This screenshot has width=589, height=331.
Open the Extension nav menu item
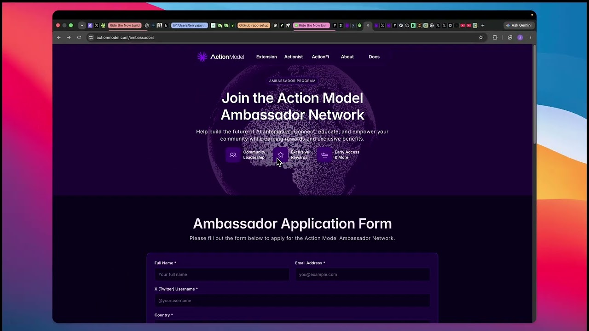266,57
